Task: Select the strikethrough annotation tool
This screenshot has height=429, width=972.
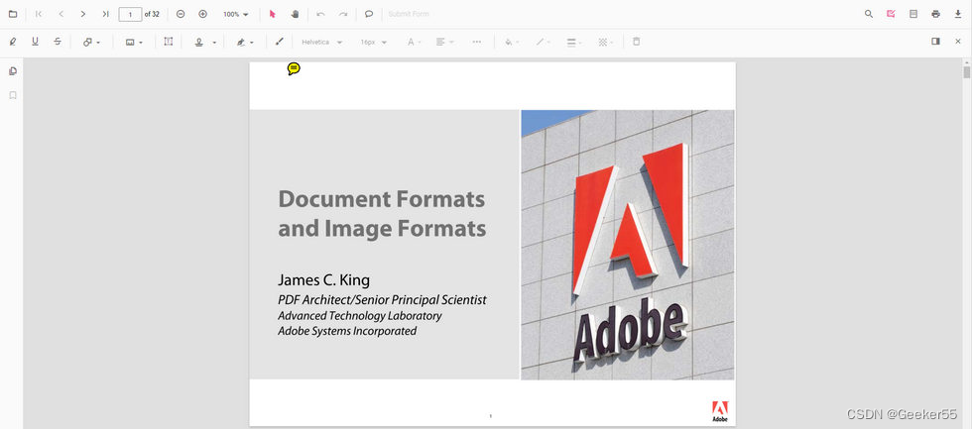Action: coord(58,42)
